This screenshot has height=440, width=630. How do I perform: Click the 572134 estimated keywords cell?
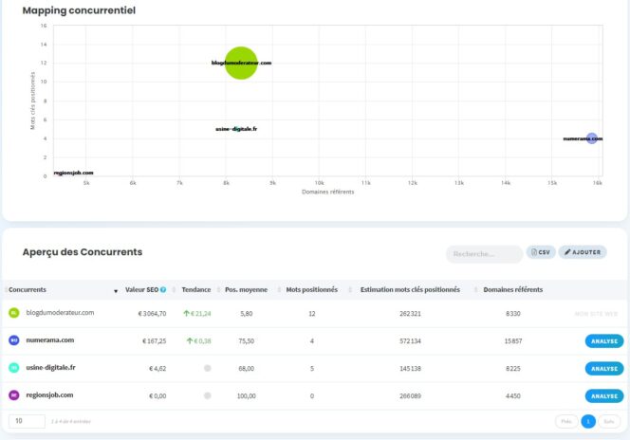pyautogui.click(x=410, y=341)
